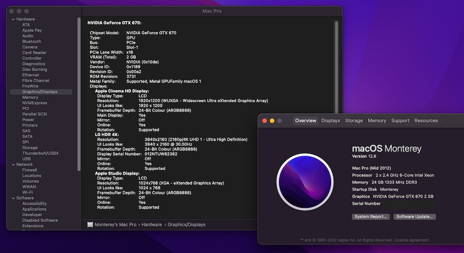Select Extensions under Software
Screen dimensions: 464x253
(x=33, y=226)
